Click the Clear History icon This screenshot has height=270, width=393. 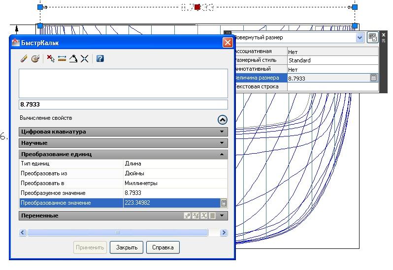35,58
